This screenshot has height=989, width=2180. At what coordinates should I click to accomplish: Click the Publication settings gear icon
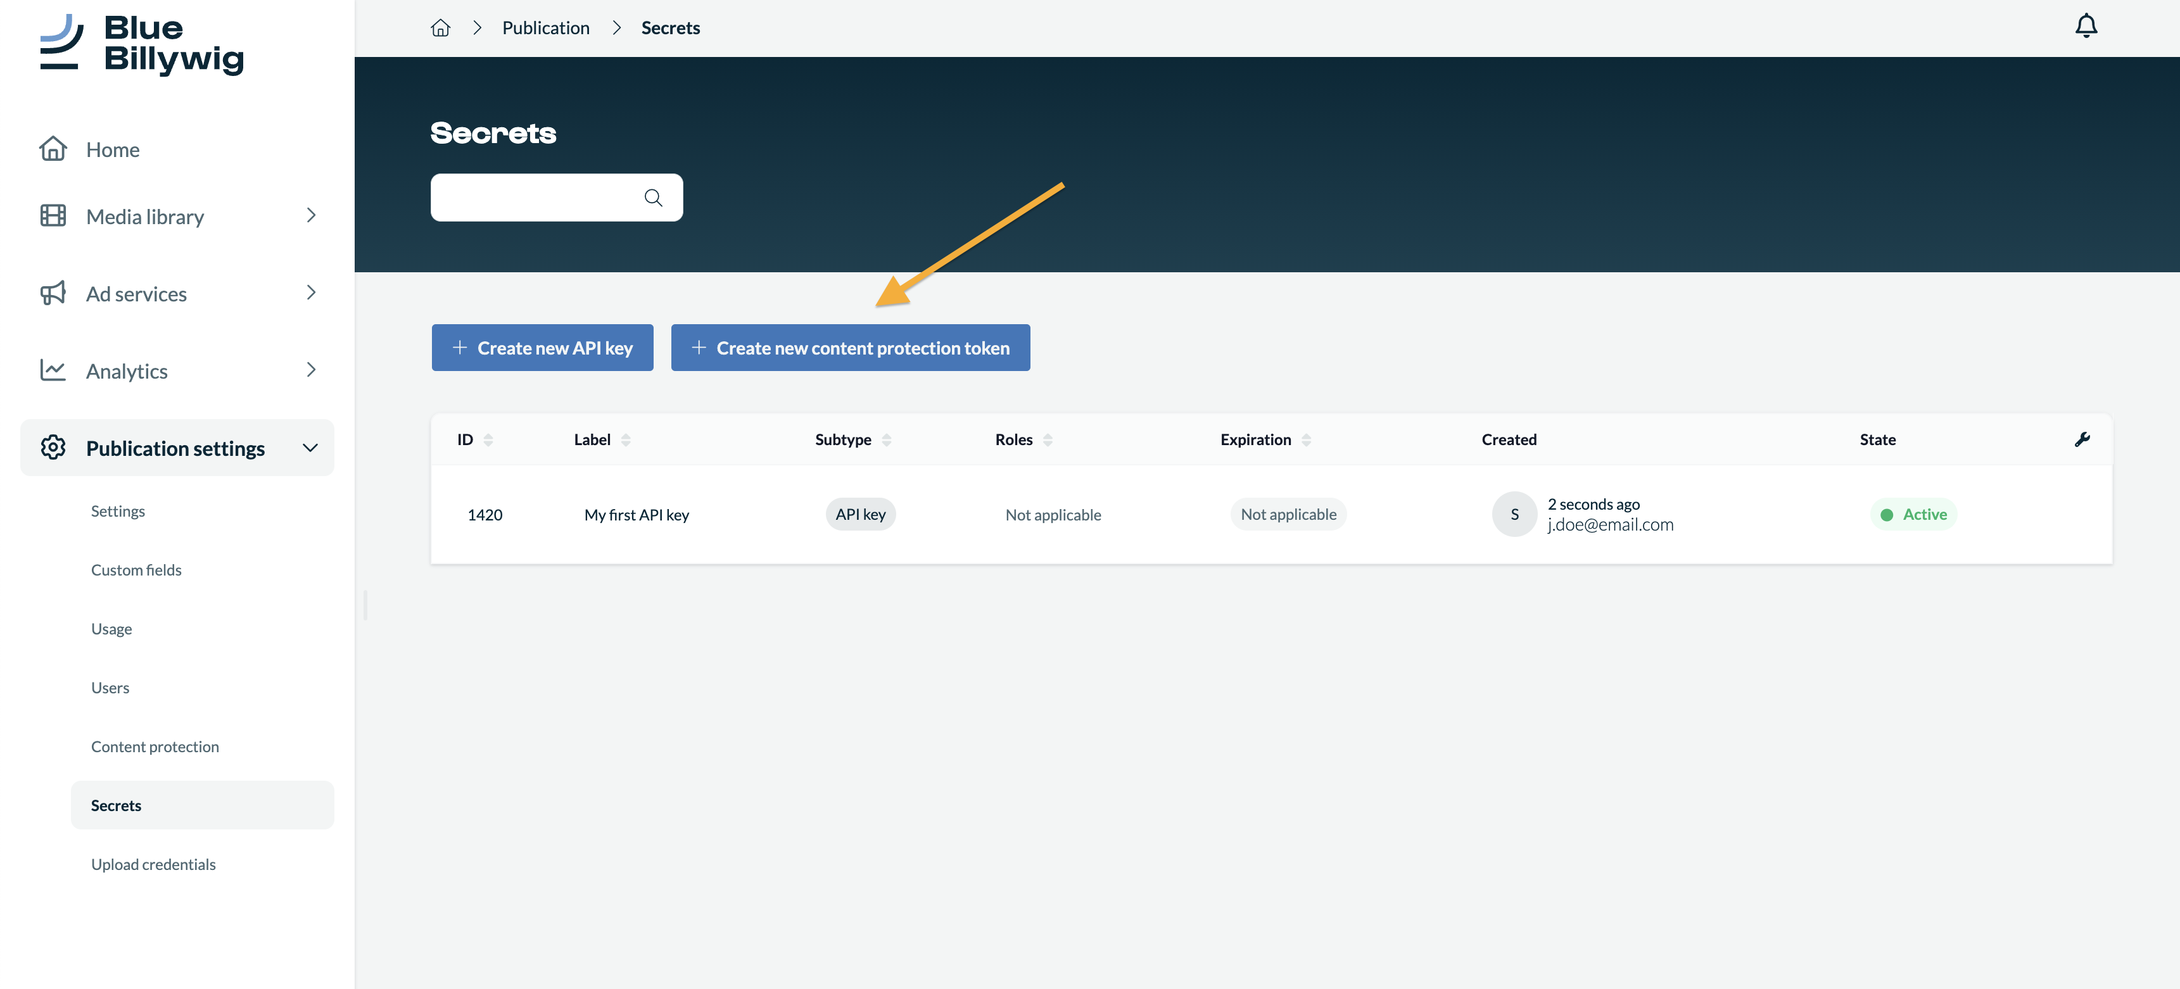click(x=53, y=447)
